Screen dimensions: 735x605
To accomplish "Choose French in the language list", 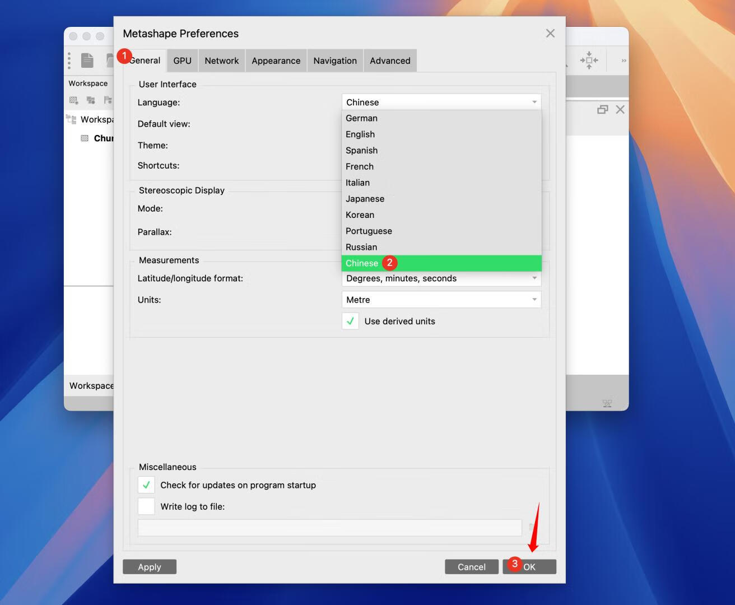I will (x=441, y=166).
